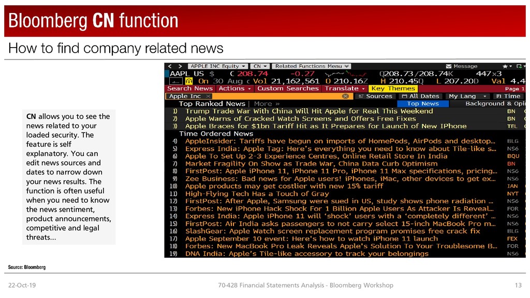Click the Page 1 indicator
530x298 pixels.
click(x=514, y=88)
